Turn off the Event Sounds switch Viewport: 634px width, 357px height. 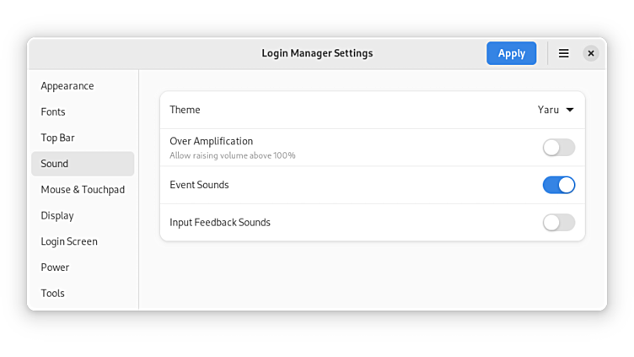tap(559, 185)
